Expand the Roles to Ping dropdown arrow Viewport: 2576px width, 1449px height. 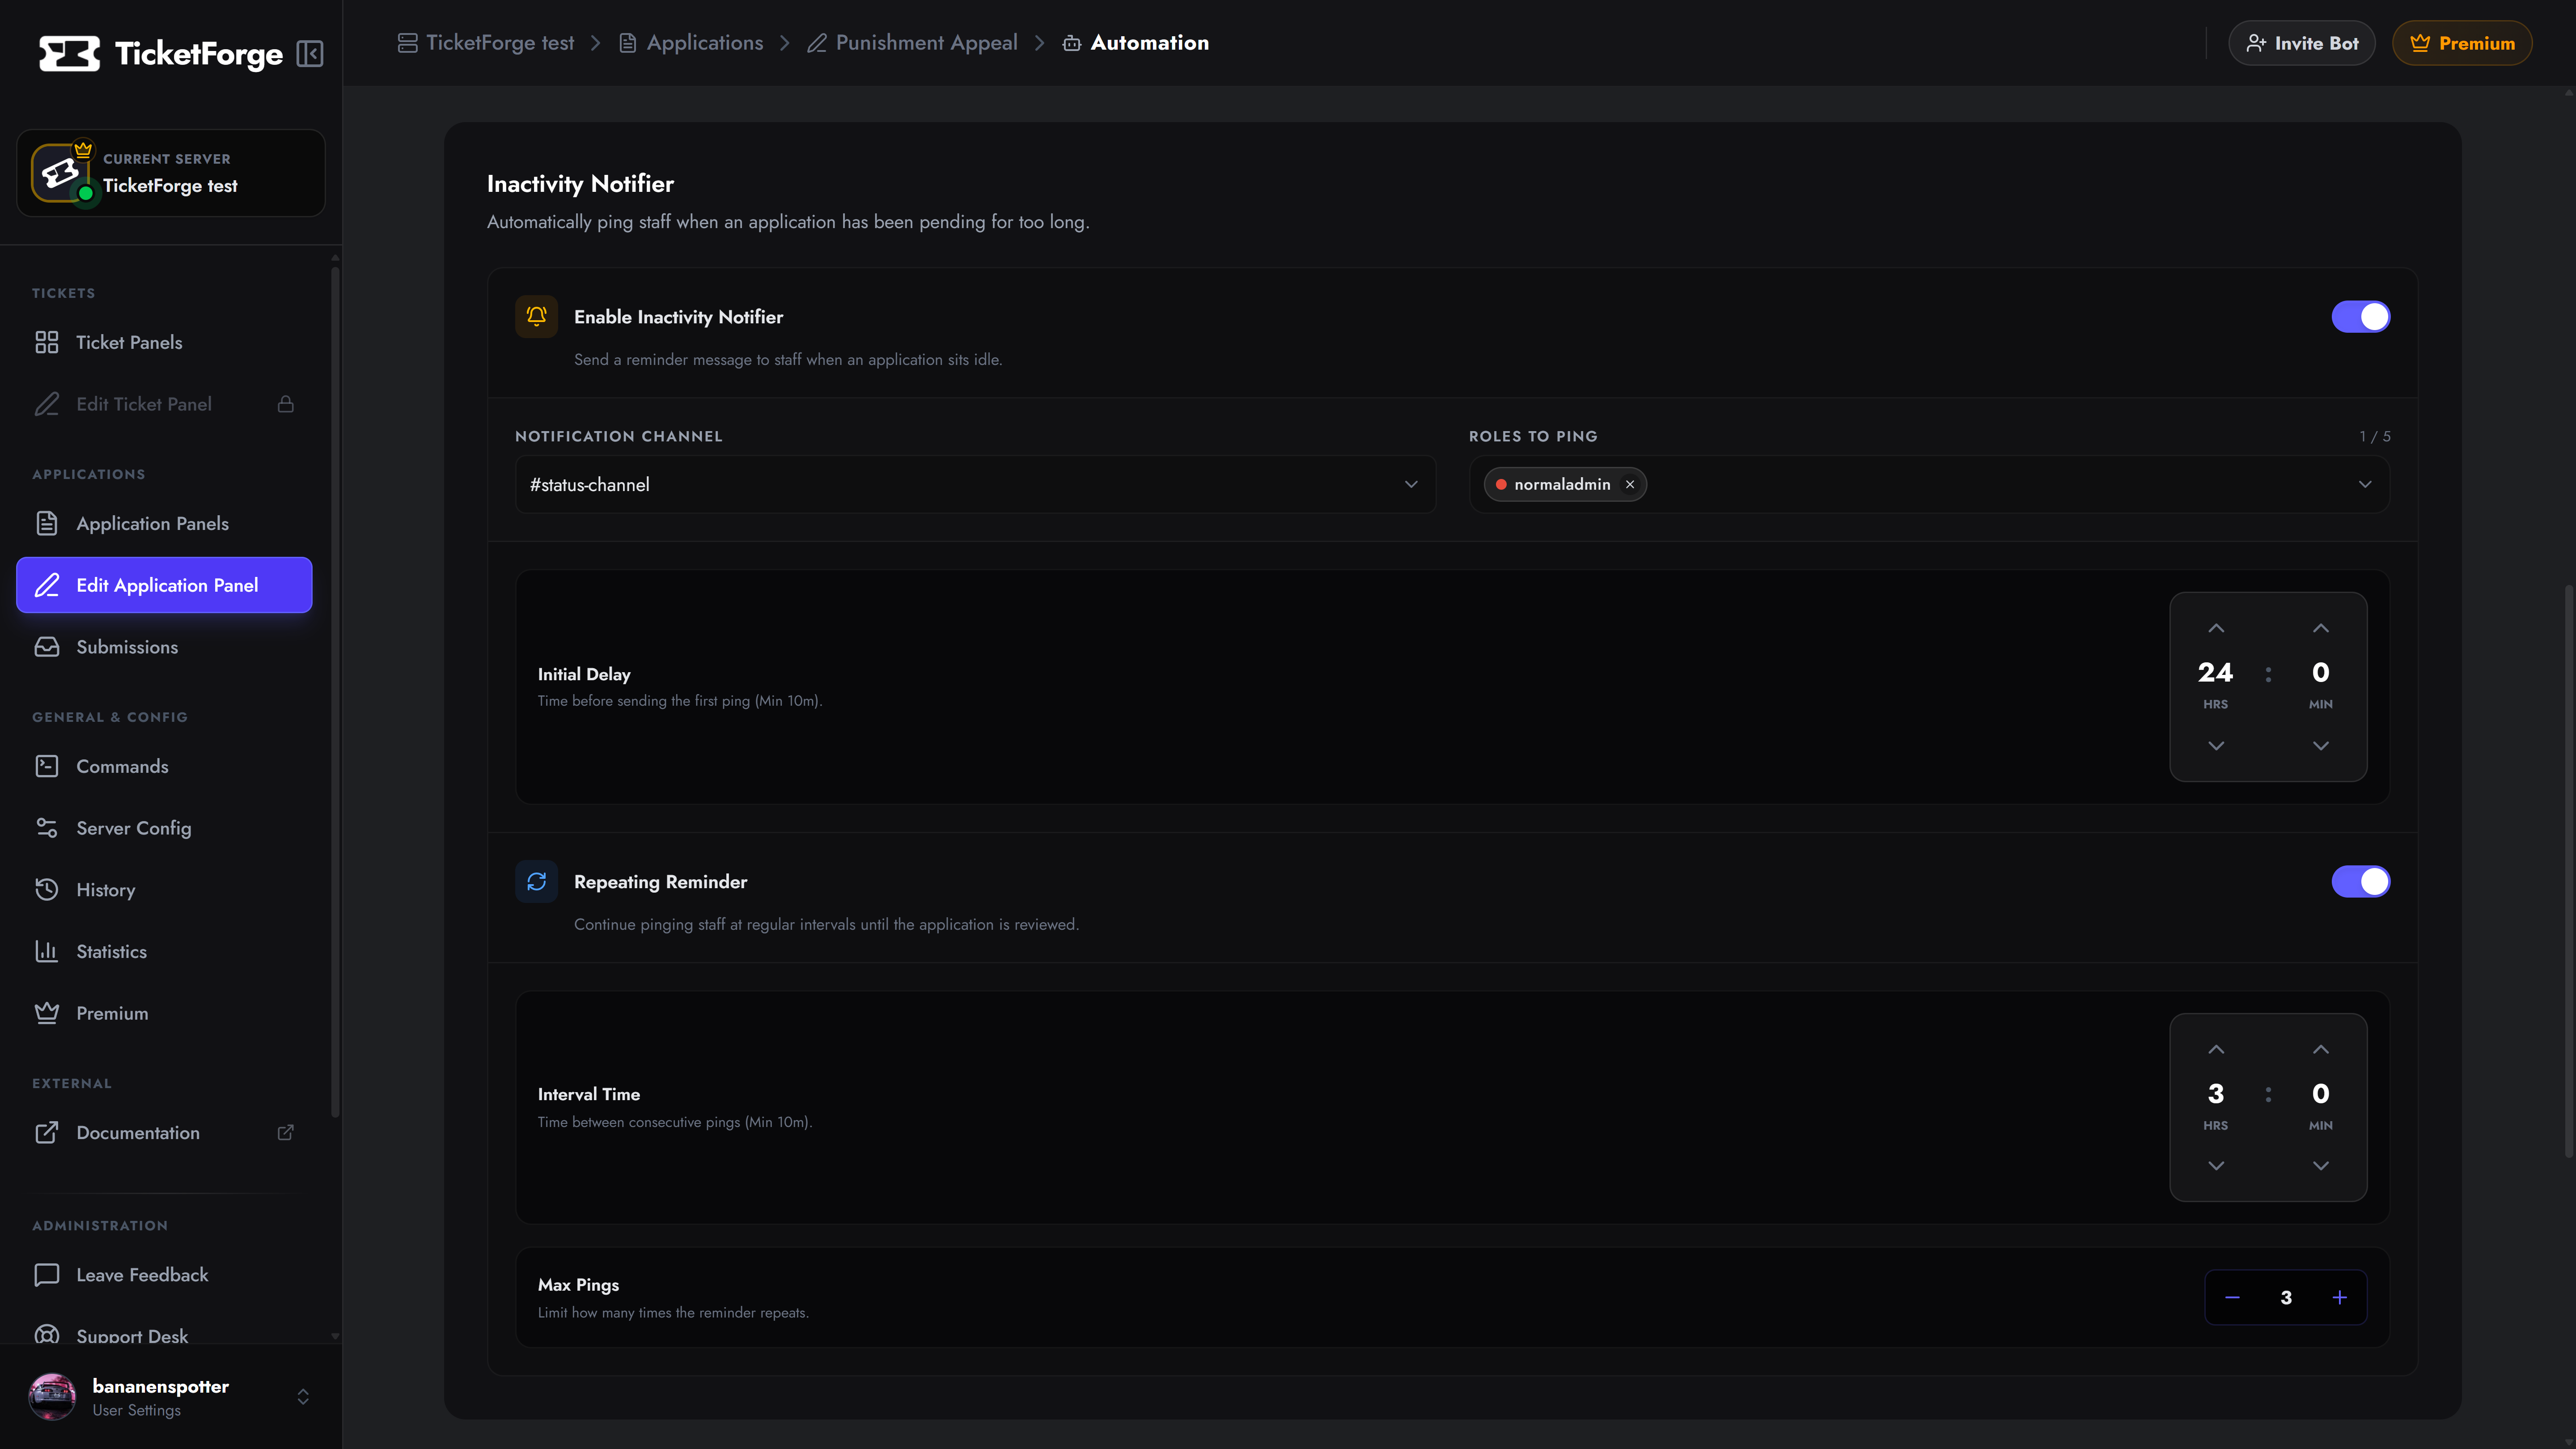(2365, 485)
